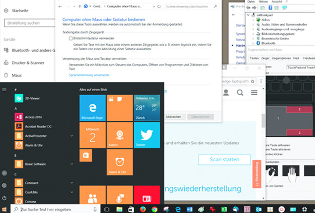This screenshot has width=315, height=213.
Task: Open the Mittwoch 2 calendar tile
Action: tap(92, 135)
